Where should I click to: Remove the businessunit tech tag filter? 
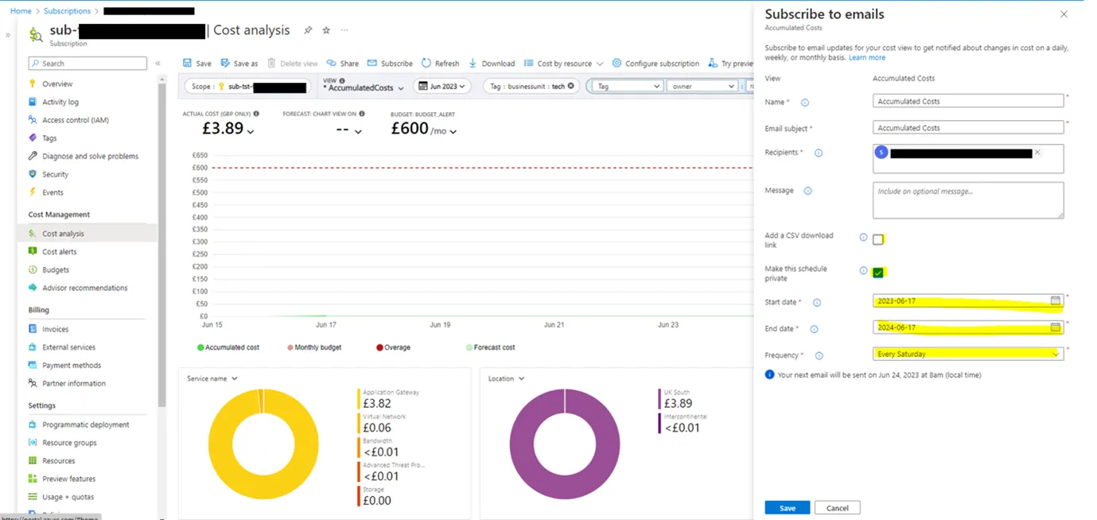tap(570, 86)
